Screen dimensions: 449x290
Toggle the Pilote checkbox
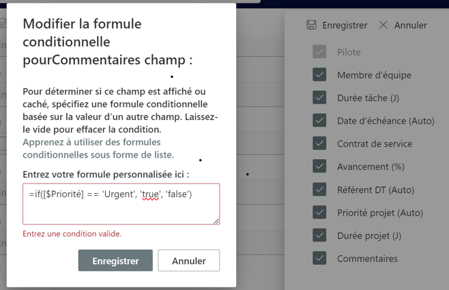point(319,52)
